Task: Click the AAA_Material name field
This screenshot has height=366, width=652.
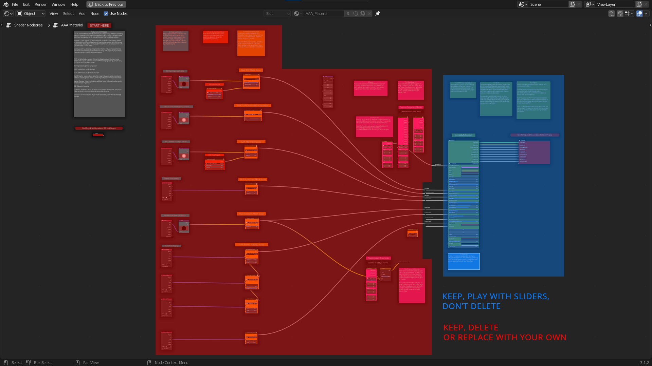Action: tap(323, 14)
